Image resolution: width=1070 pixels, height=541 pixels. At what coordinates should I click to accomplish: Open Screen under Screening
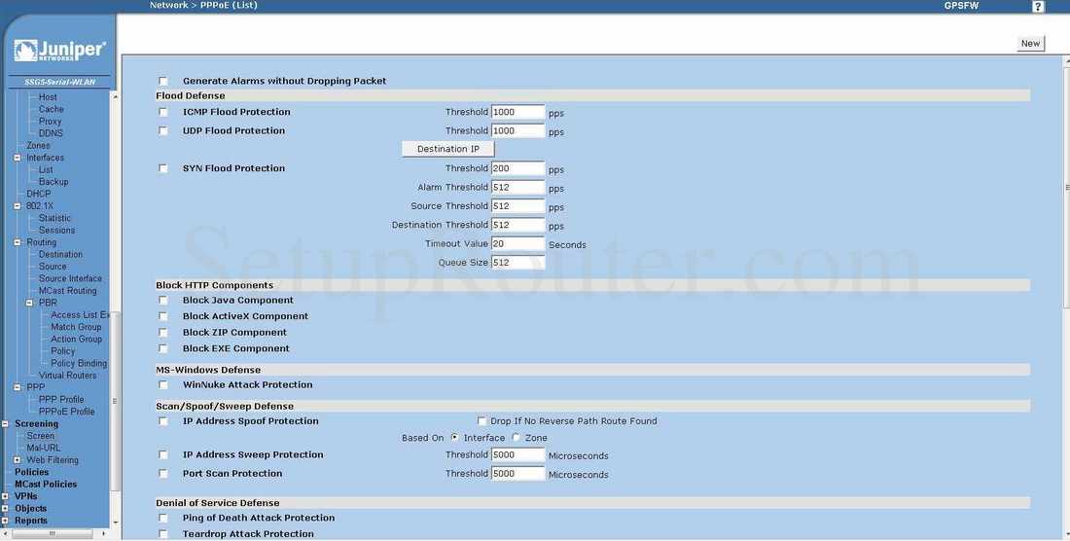[x=40, y=436]
